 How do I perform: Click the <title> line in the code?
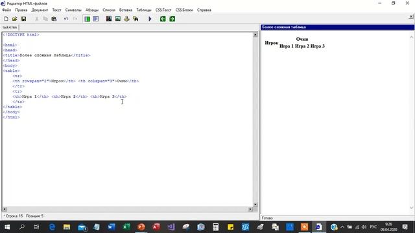tap(47, 55)
